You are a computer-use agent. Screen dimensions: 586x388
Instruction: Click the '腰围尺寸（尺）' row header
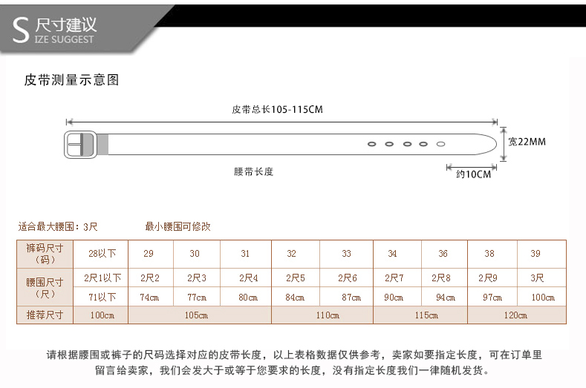coord(45,287)
